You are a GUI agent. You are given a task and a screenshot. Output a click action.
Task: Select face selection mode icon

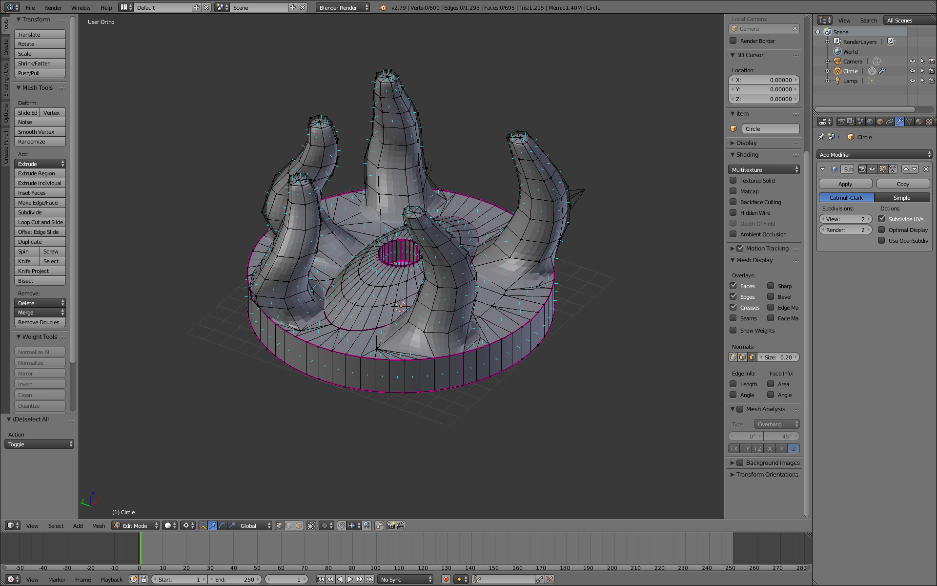299,525
